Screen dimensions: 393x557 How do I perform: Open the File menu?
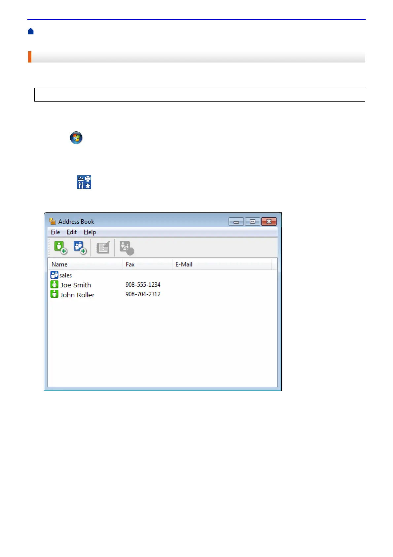click(55, 232)
